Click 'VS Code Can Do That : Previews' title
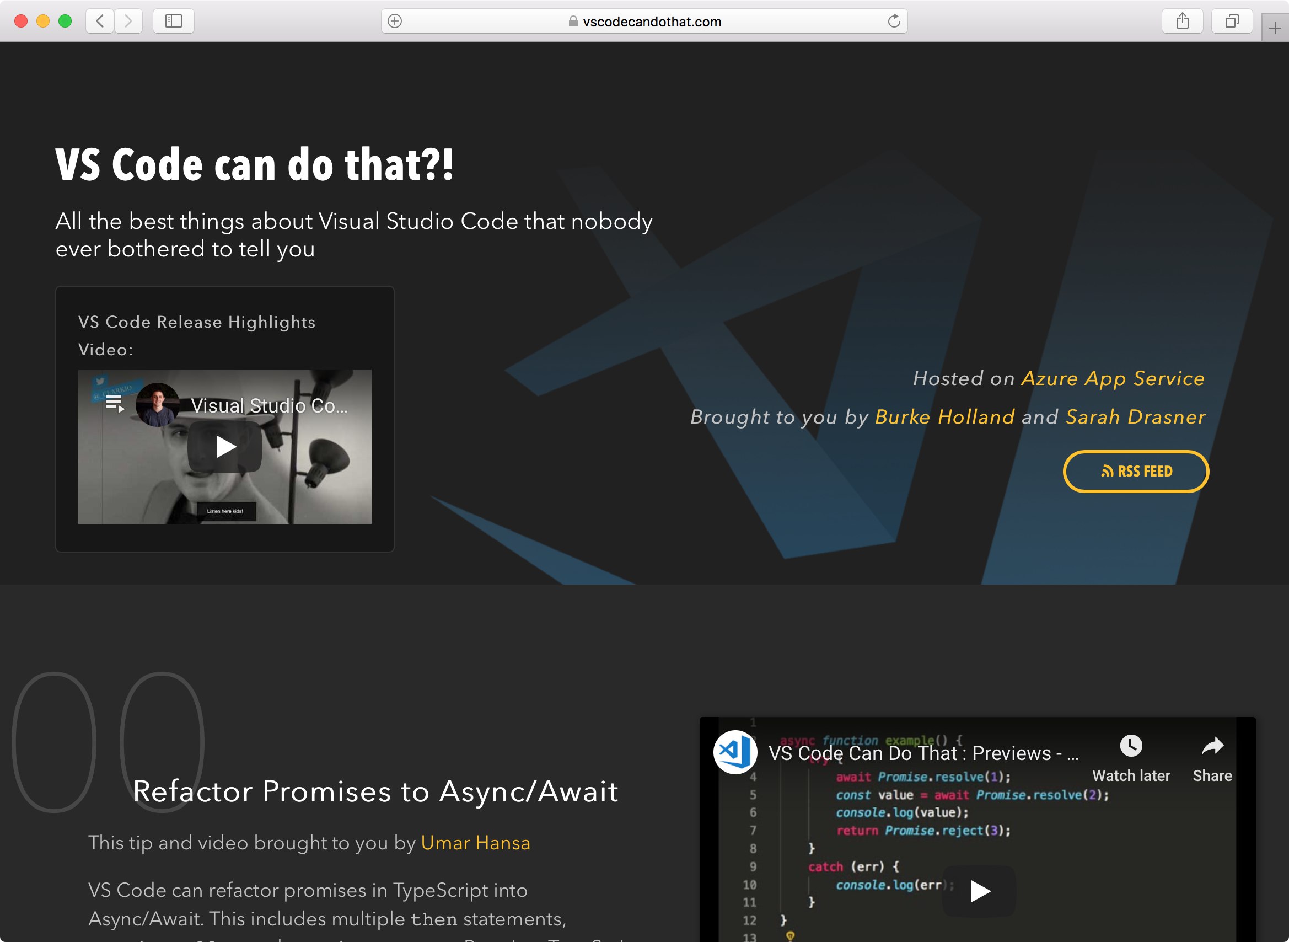Screen dimensions: 1289x942 pyautogui.click(x=923, y=753)
